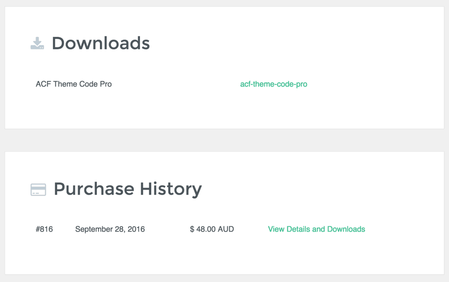The height and width of the screenshot is (282, 449).
Task: Click the September 28, 2016 purchase date
Action: coord(110,229)
